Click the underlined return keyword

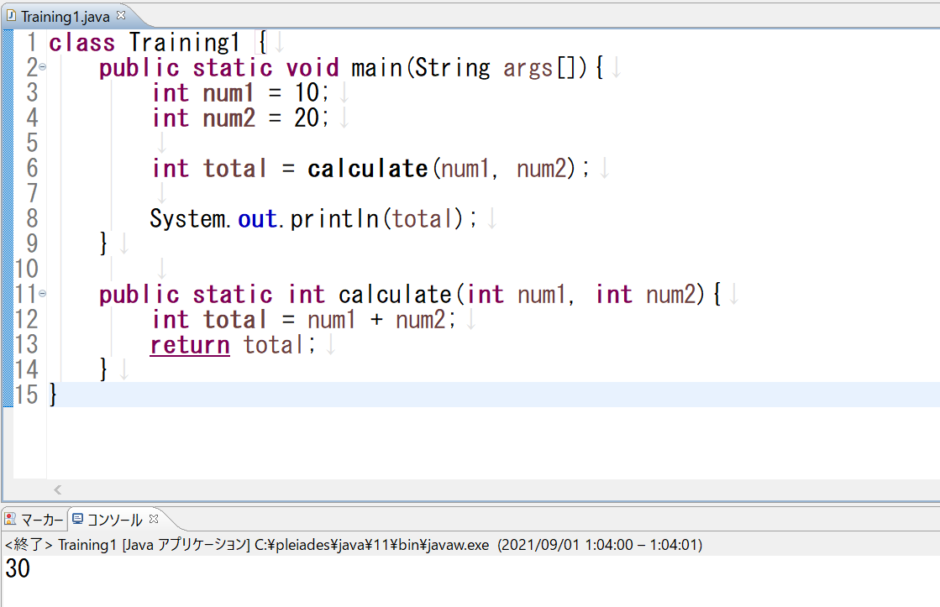[190, 345]
